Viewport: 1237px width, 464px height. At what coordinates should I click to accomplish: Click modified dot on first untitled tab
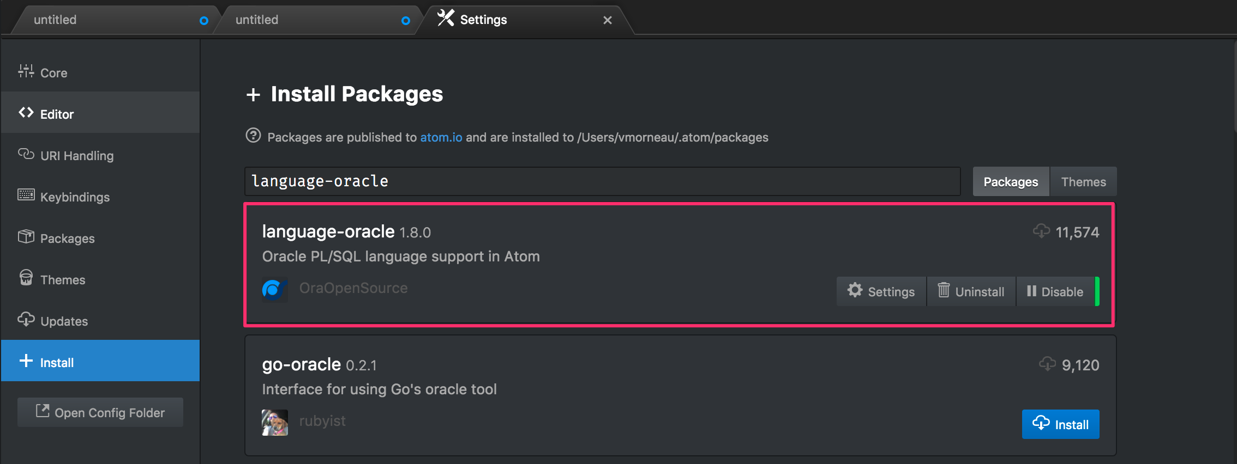tap(204, 21)
